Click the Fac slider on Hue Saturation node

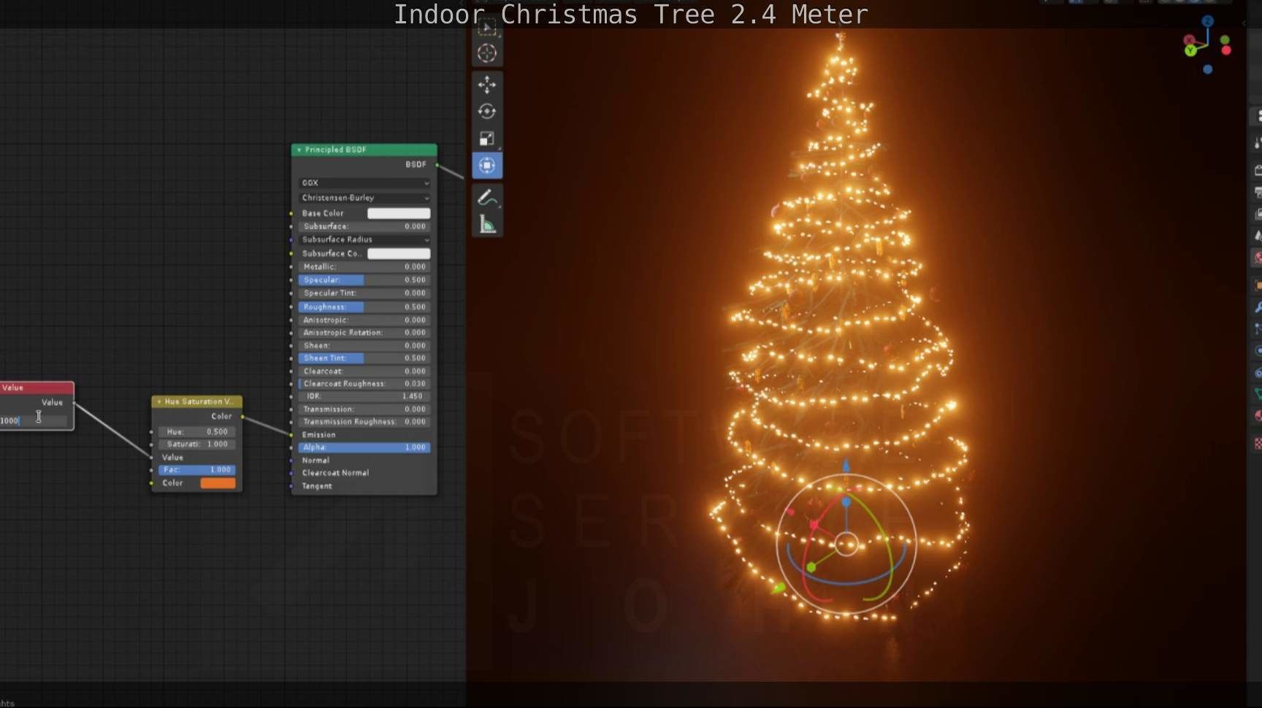coord(196,470)
